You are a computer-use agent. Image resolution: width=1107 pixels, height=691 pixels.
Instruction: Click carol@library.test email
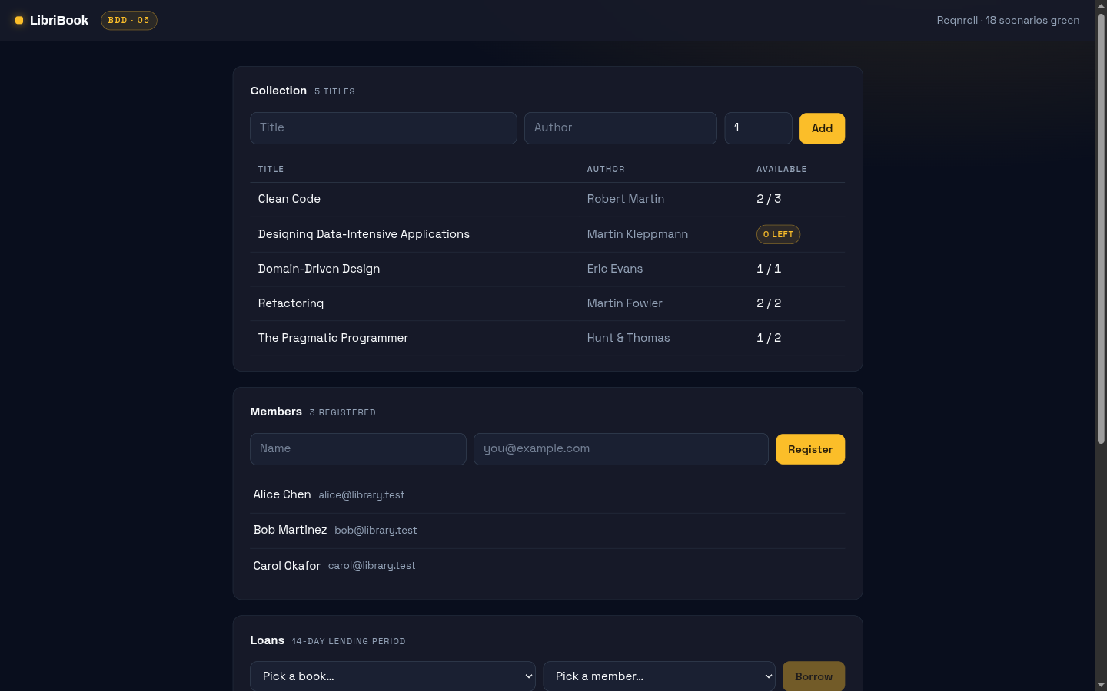click(372, 566)
